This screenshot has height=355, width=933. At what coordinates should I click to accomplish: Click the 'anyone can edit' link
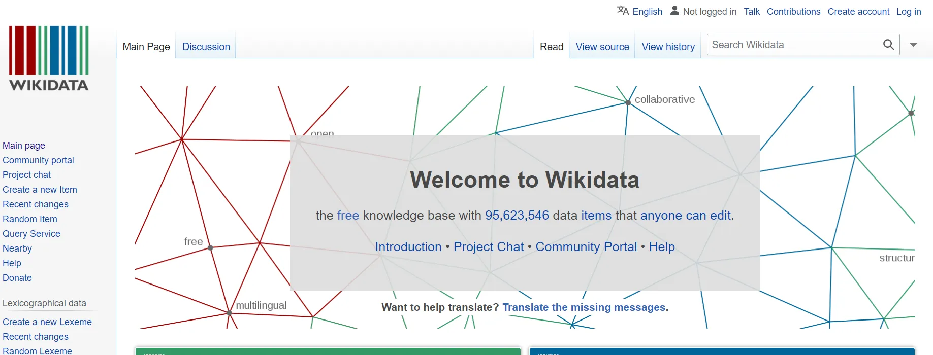pos(686,216)
